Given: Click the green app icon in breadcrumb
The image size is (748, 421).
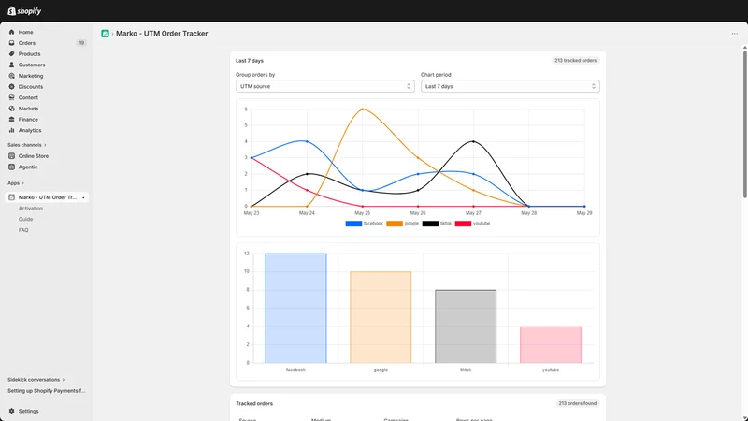Looking at the screenshot, I should point(105,34).
